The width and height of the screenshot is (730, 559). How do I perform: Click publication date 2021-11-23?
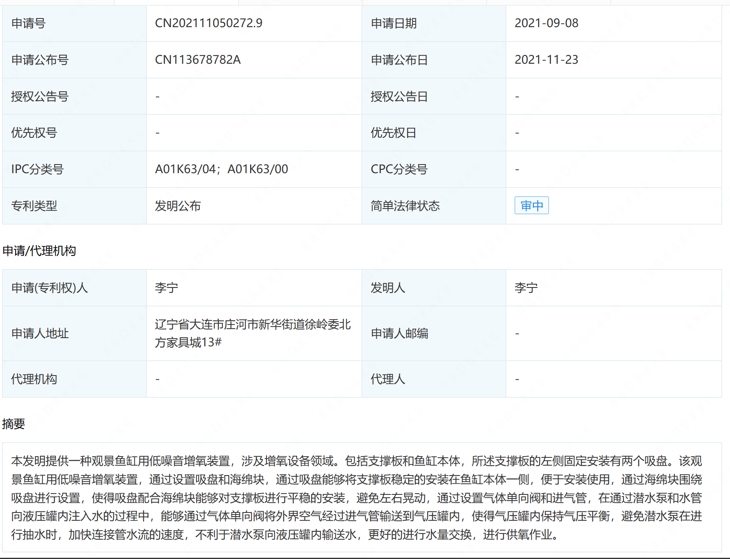[547, 60]
